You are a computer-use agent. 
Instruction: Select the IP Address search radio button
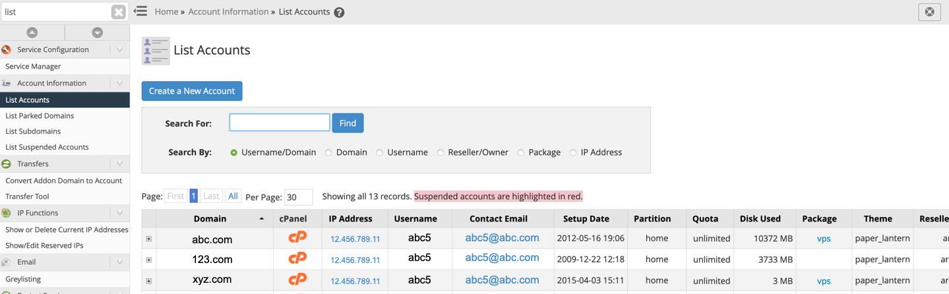(x=573, y=153)
